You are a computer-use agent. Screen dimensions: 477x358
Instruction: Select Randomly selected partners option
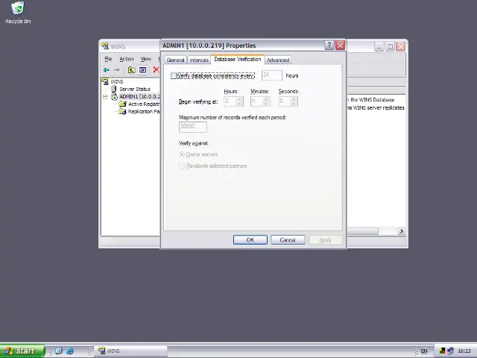tap(182, 166)
